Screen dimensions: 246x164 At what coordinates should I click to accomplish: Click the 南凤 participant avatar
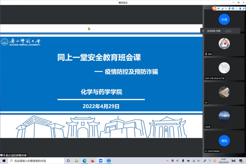pos(224,141)
